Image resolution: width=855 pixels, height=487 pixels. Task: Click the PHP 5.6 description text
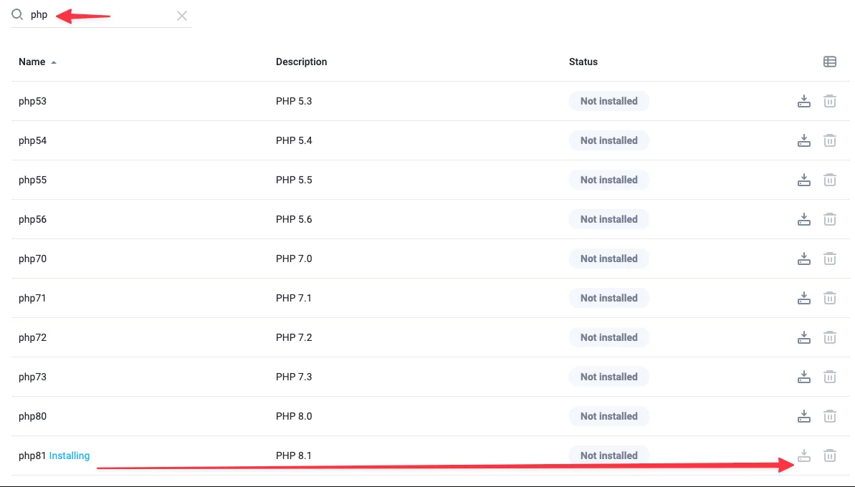(294, 219)
